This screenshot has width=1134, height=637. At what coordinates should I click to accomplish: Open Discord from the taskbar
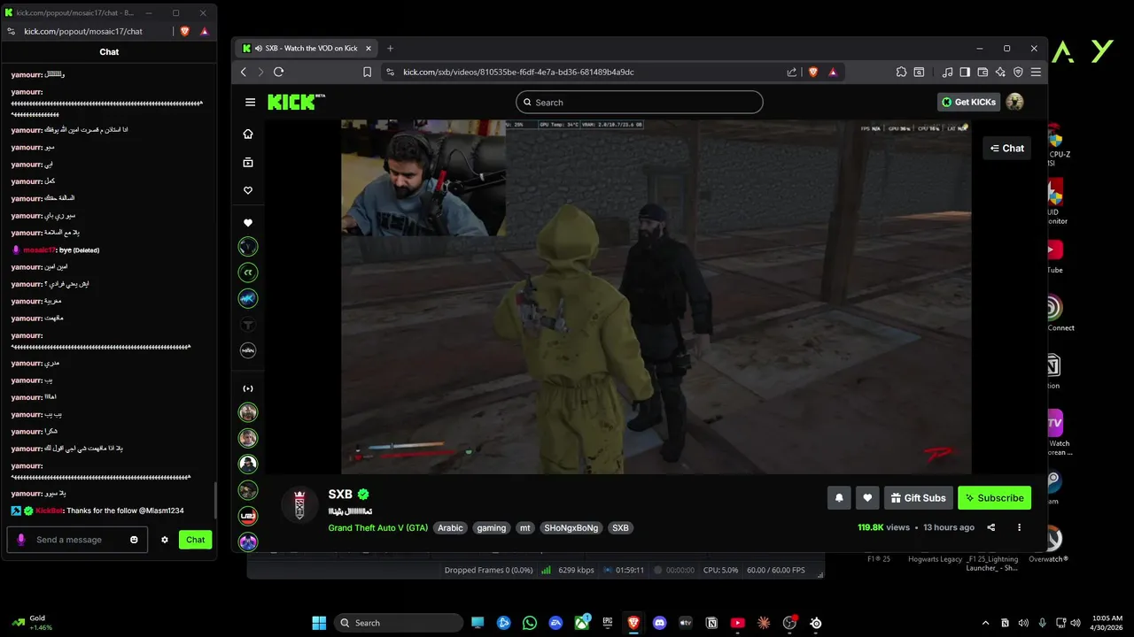pyautogui.click(x=659, y=623)
